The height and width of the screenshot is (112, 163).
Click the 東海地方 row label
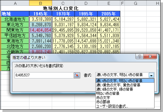pos(15,41)
